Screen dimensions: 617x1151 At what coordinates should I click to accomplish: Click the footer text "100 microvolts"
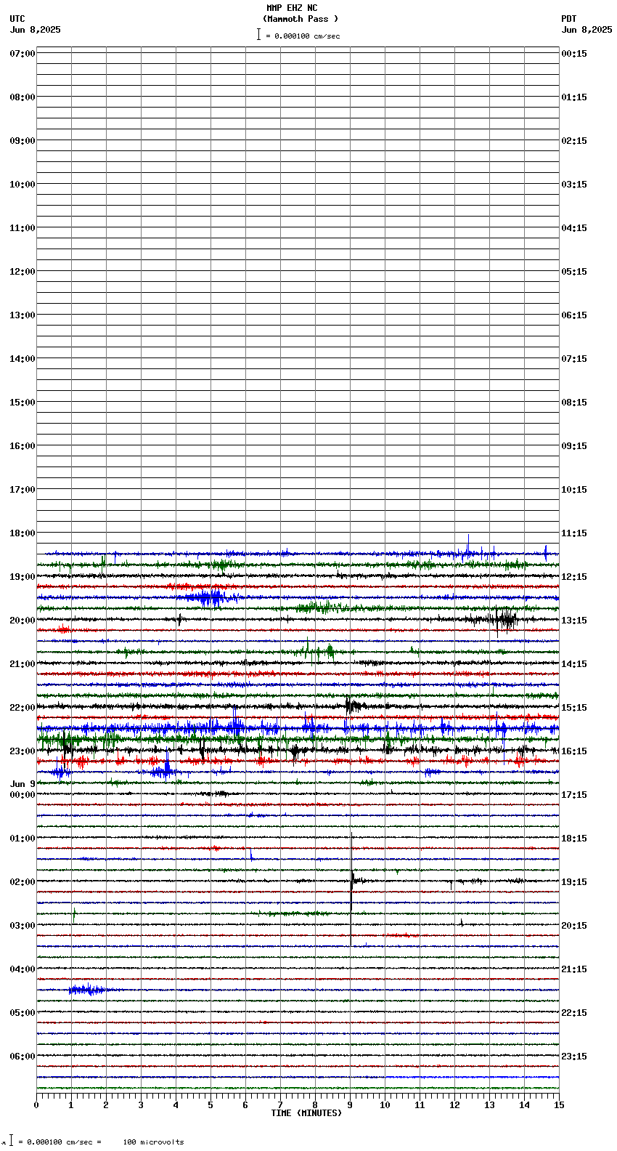pyautogui.click(x=153, y=1142)
